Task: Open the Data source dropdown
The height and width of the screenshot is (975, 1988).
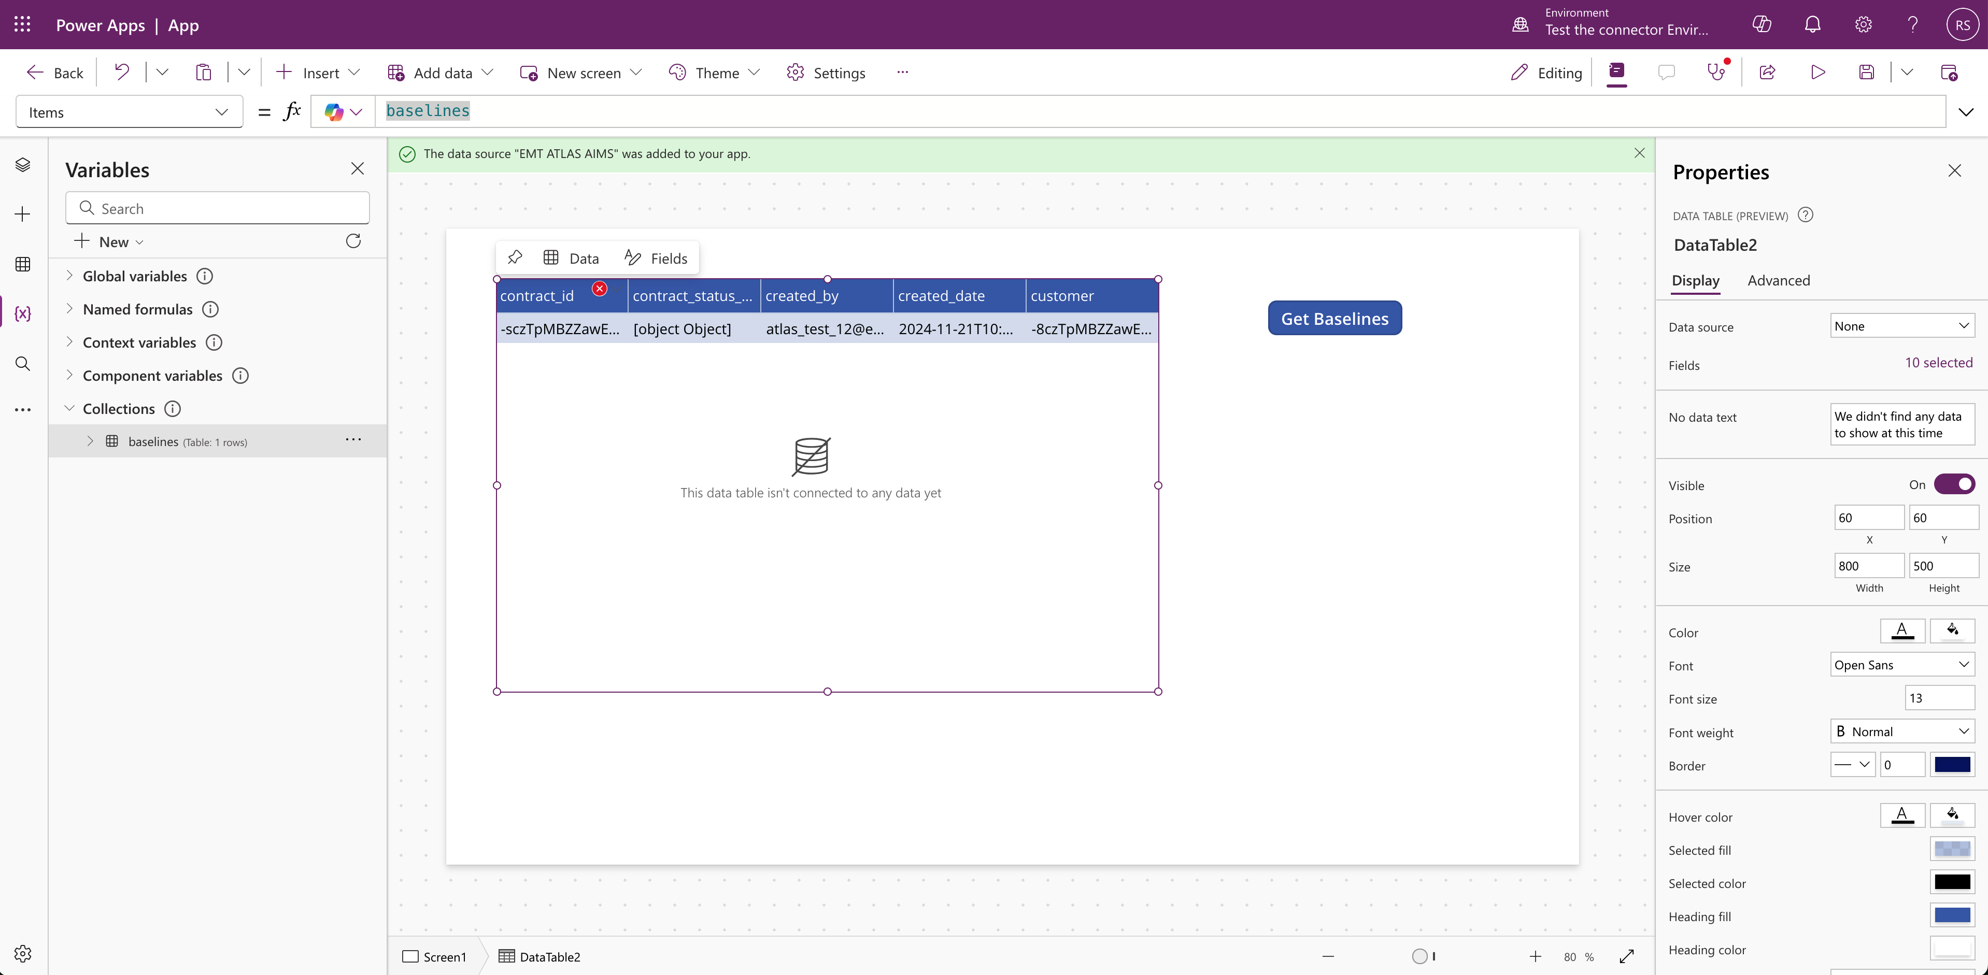Action: pos(1901,326)
